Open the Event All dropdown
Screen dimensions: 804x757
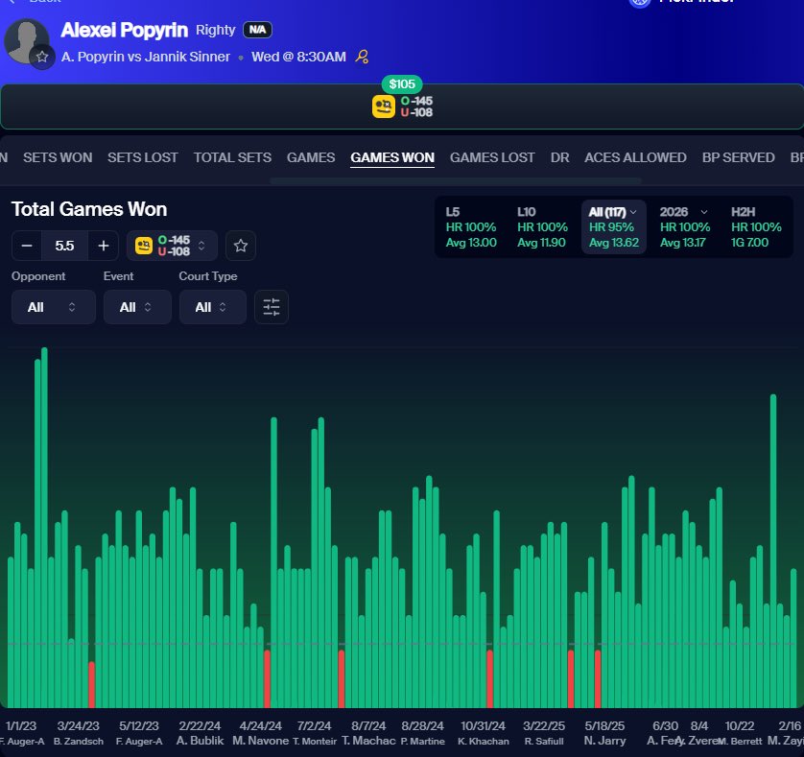pos(137,307)
